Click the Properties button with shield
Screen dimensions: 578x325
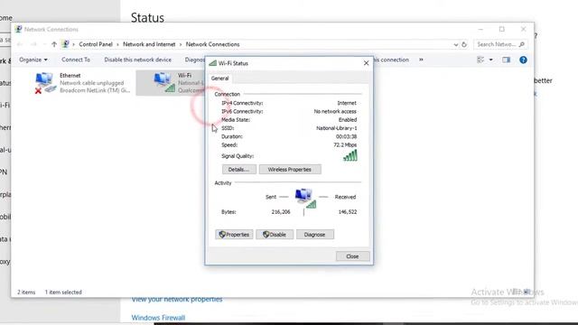click(234, 235)
